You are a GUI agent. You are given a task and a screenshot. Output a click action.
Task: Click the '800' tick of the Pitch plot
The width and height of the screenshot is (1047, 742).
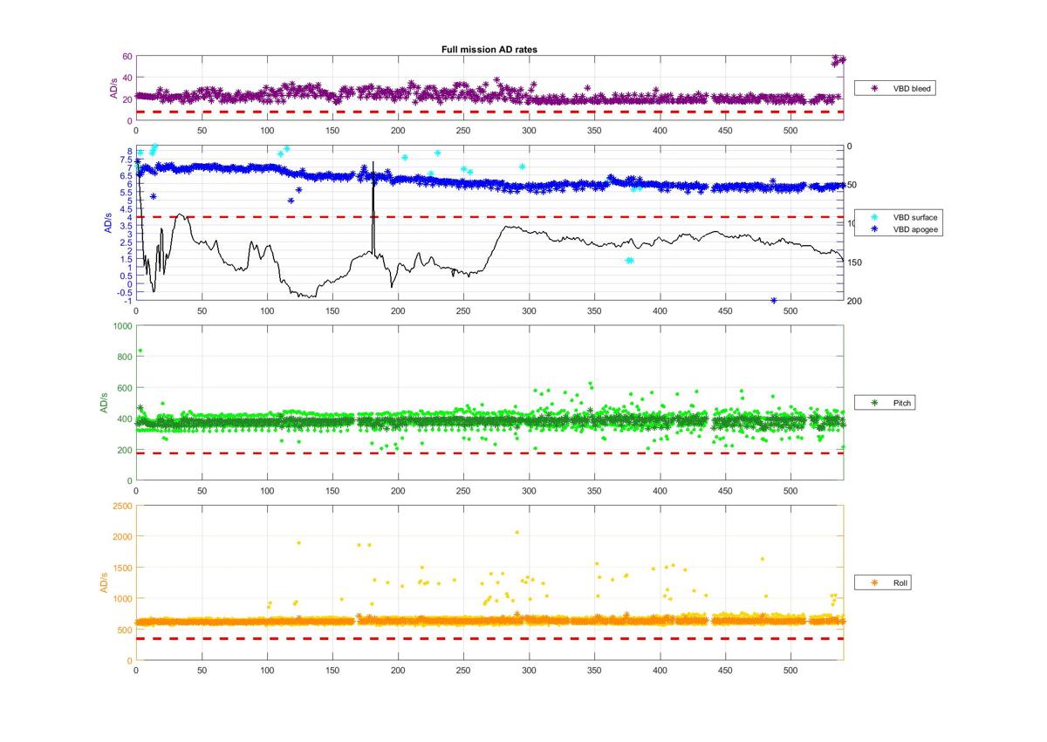coord(124,357)
